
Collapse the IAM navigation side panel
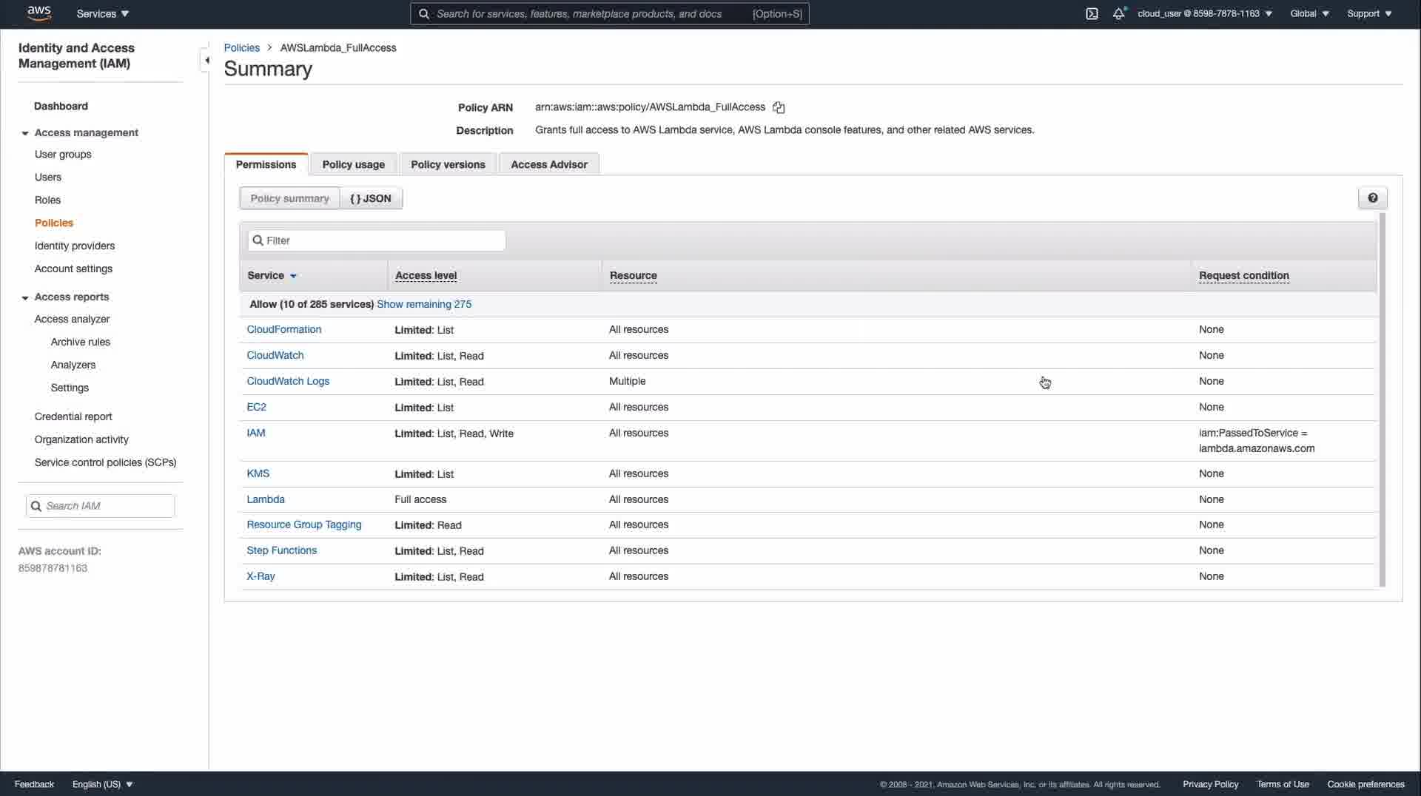[206, 60]
